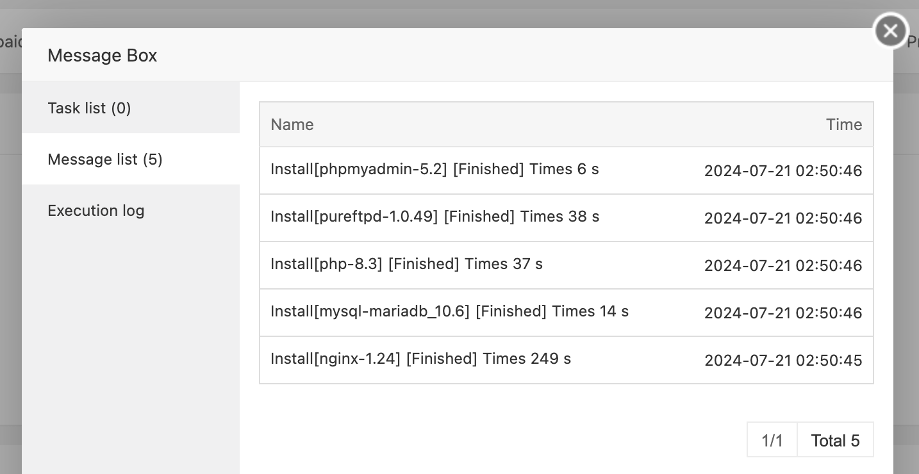Select the mysql-mariadb_10.6 install message

567,313
